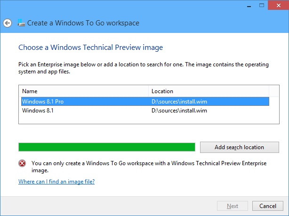Click the red error icon
Viewport: 289px width, 216px height.
tap(22, 163)
